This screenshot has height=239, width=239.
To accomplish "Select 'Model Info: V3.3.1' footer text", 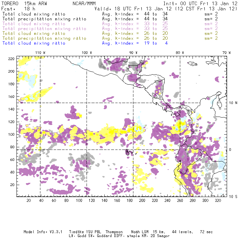I will point(43,232).
